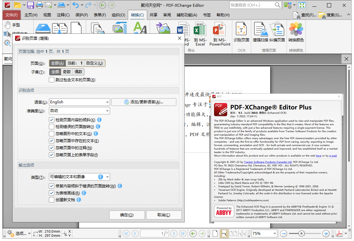The image size is (354, 241).
Task: Uncheck 修复内容倾斜于错误的页面旋转 checkbox
Action: point(51,186)
